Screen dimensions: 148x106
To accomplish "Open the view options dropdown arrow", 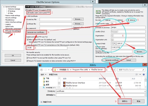I will [140, 74].
